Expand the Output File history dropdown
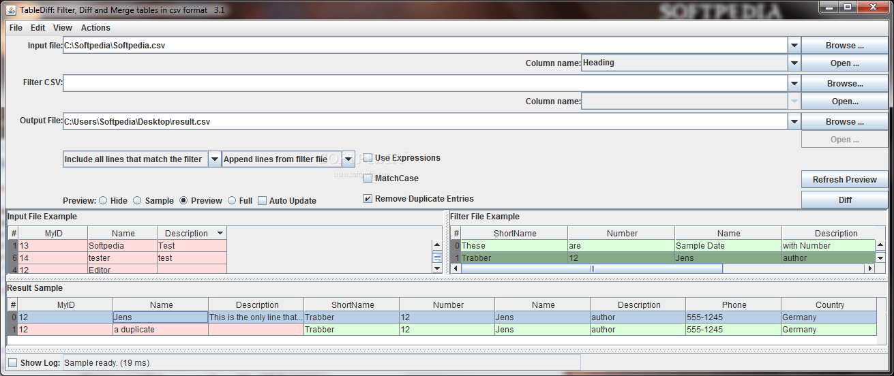 tap(794, 122)
